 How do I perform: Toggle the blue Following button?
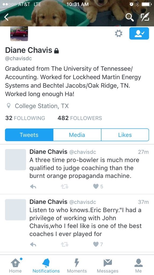[x=139, y=33]
